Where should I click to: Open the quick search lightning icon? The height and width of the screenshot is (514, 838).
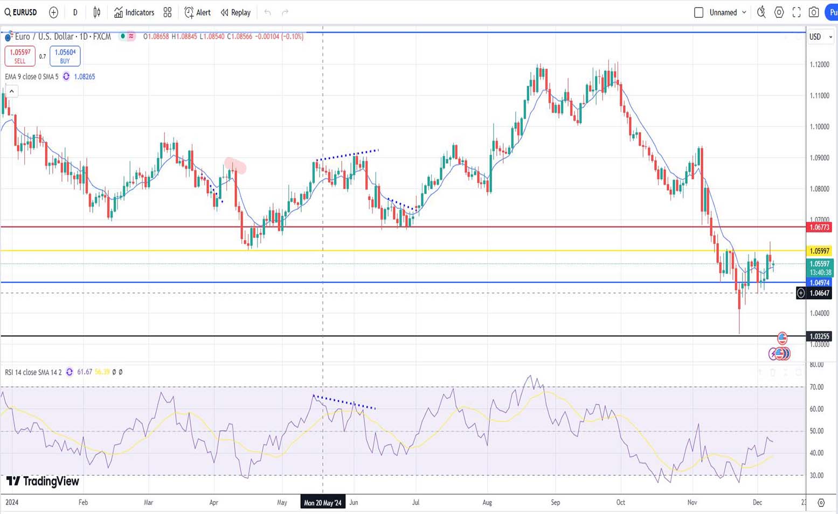coord(761,12)
